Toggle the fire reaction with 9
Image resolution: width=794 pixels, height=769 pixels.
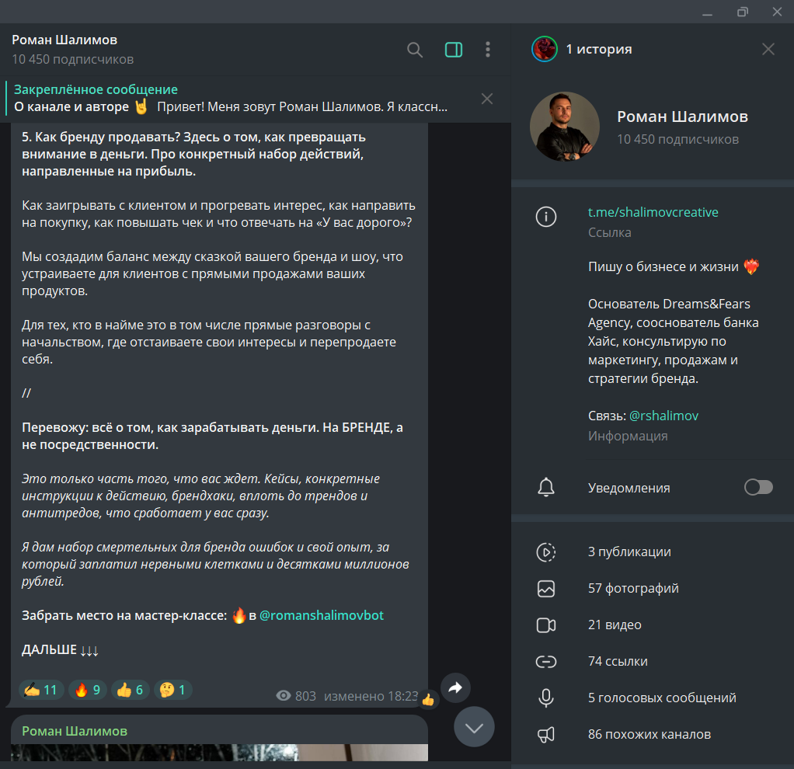(86, 690)
